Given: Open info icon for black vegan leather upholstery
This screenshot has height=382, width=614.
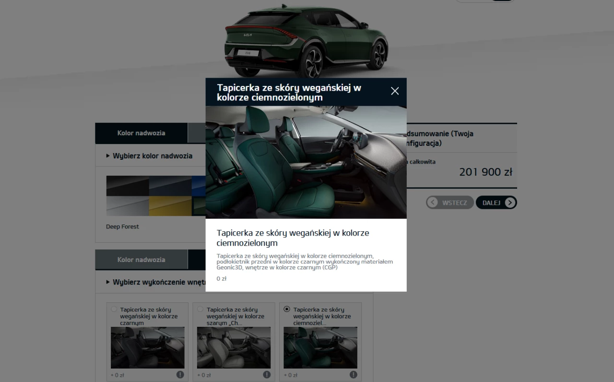Looking at the screenshot, I should point(180,375).
